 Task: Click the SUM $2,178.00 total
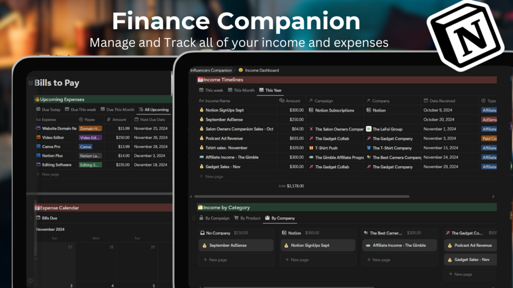coord(291,186)
